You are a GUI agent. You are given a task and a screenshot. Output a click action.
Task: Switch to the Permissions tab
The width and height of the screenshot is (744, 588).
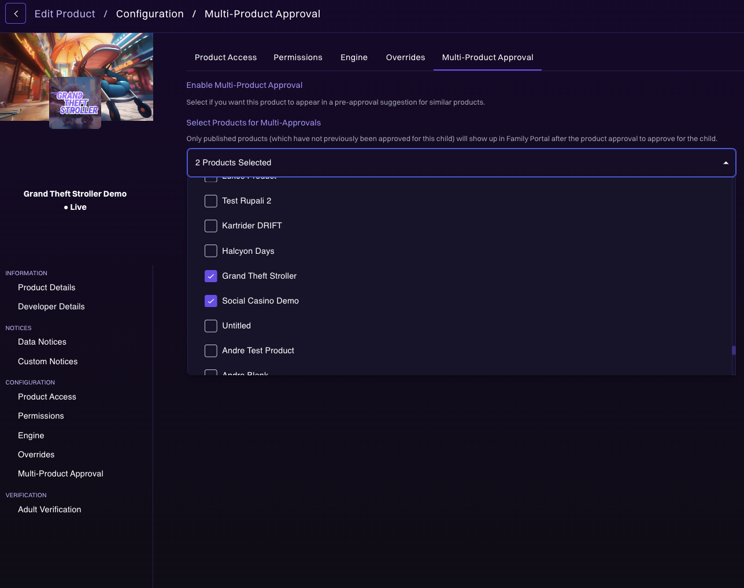pyautogui.click(x=298, y=57)
